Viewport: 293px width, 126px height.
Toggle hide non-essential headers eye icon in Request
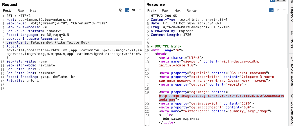point(121,10)
